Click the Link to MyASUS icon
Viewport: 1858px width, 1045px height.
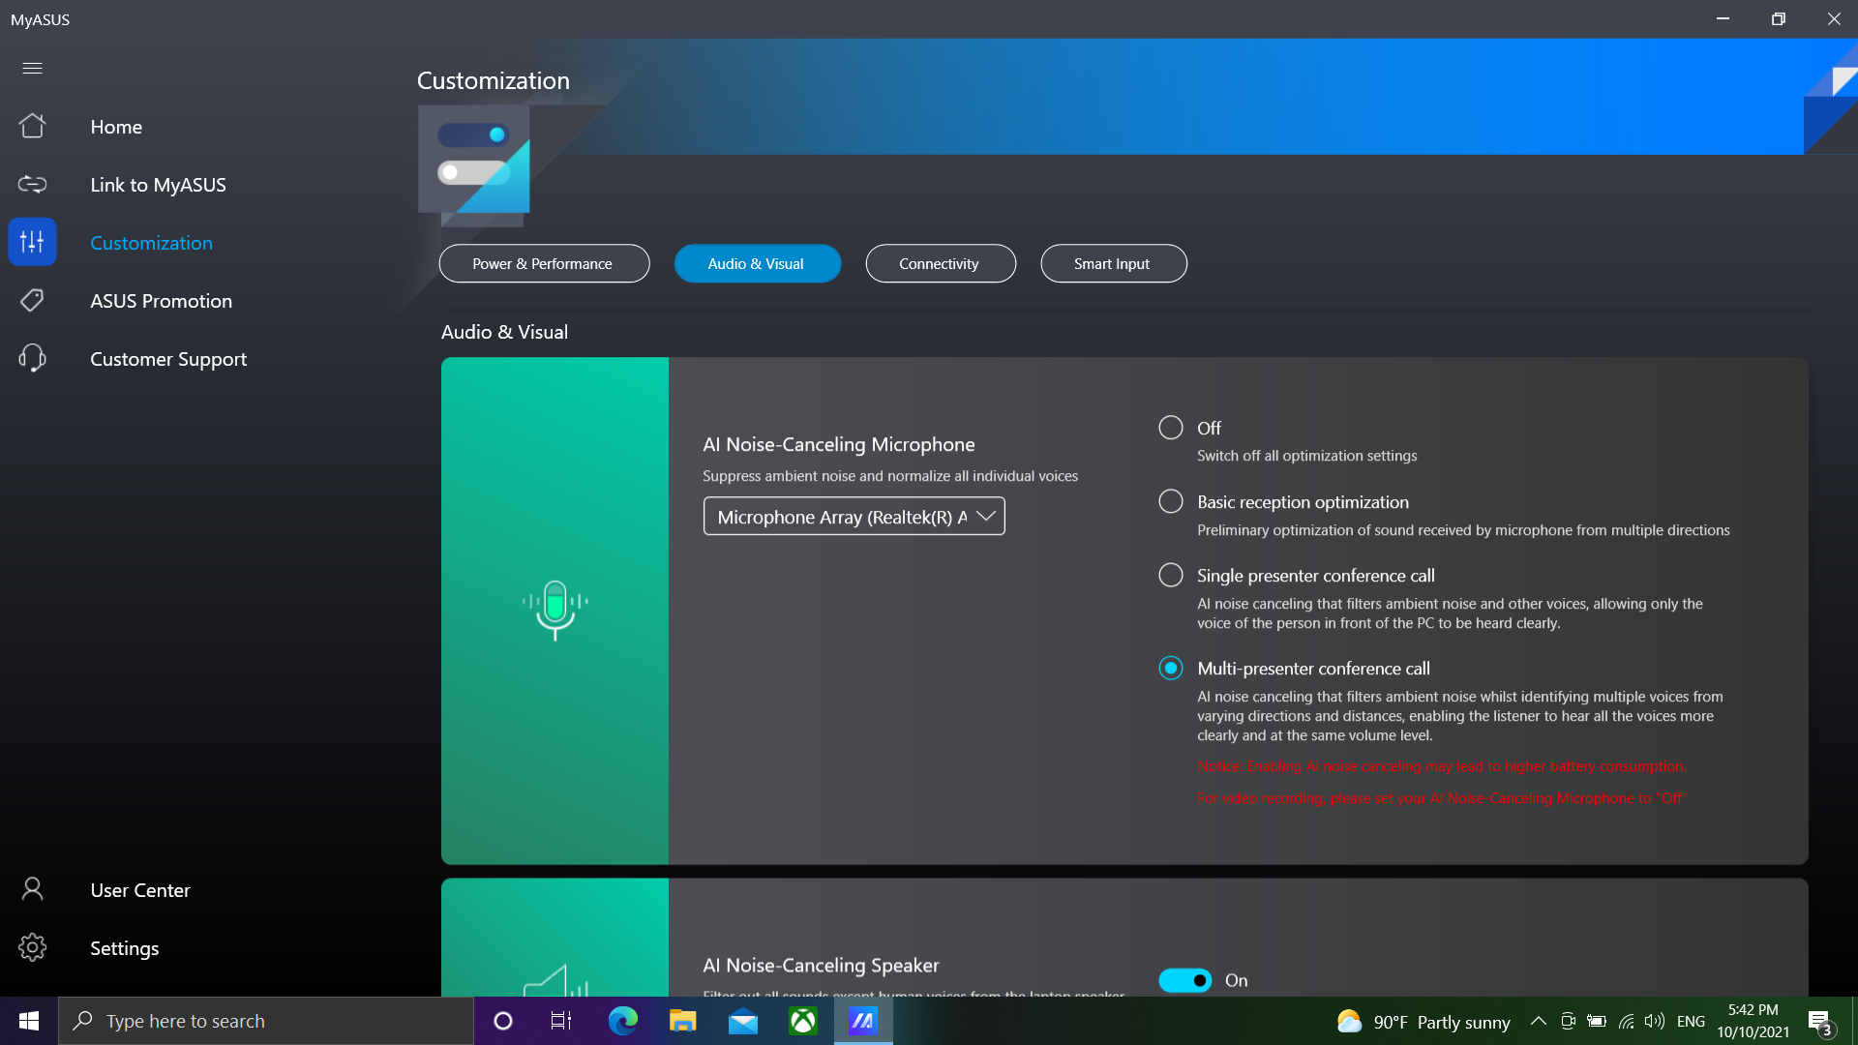tap(32, 184)
